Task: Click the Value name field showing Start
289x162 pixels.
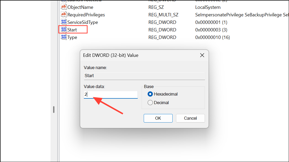Action: click(x=144, y=76)
